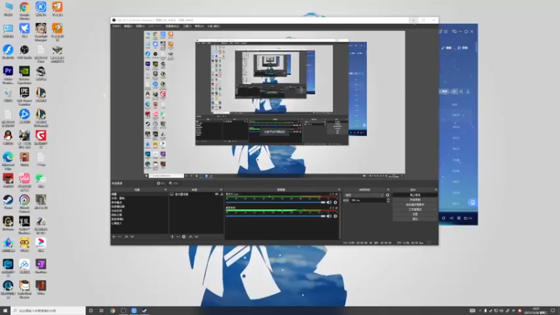Open Settings from OBS Controls panel

415,214
